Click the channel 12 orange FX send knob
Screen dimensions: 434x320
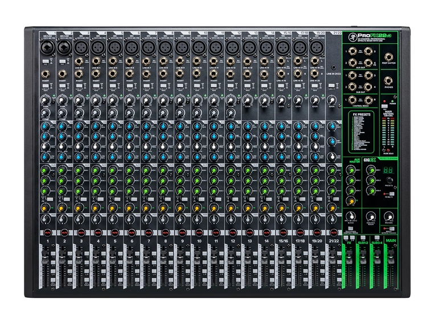point(231,208)
